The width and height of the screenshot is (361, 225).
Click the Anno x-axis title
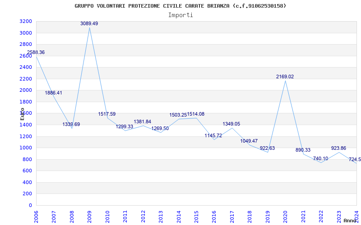[350, 220]
